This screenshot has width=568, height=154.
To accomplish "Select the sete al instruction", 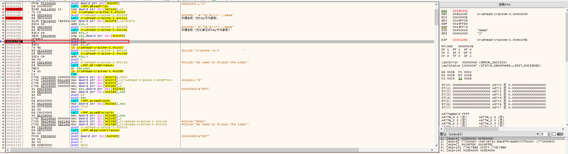I will [x=78, y=39].
